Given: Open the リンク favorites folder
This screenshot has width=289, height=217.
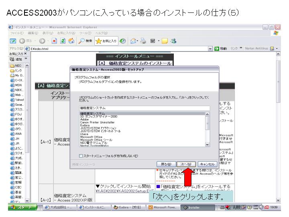Looking at the screenshot, I should coord(16,70).
